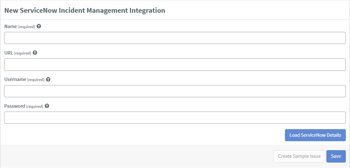Click the question mark beside Username
The height and width of the screenshot is (168, 350).
[x=48, y=79]
